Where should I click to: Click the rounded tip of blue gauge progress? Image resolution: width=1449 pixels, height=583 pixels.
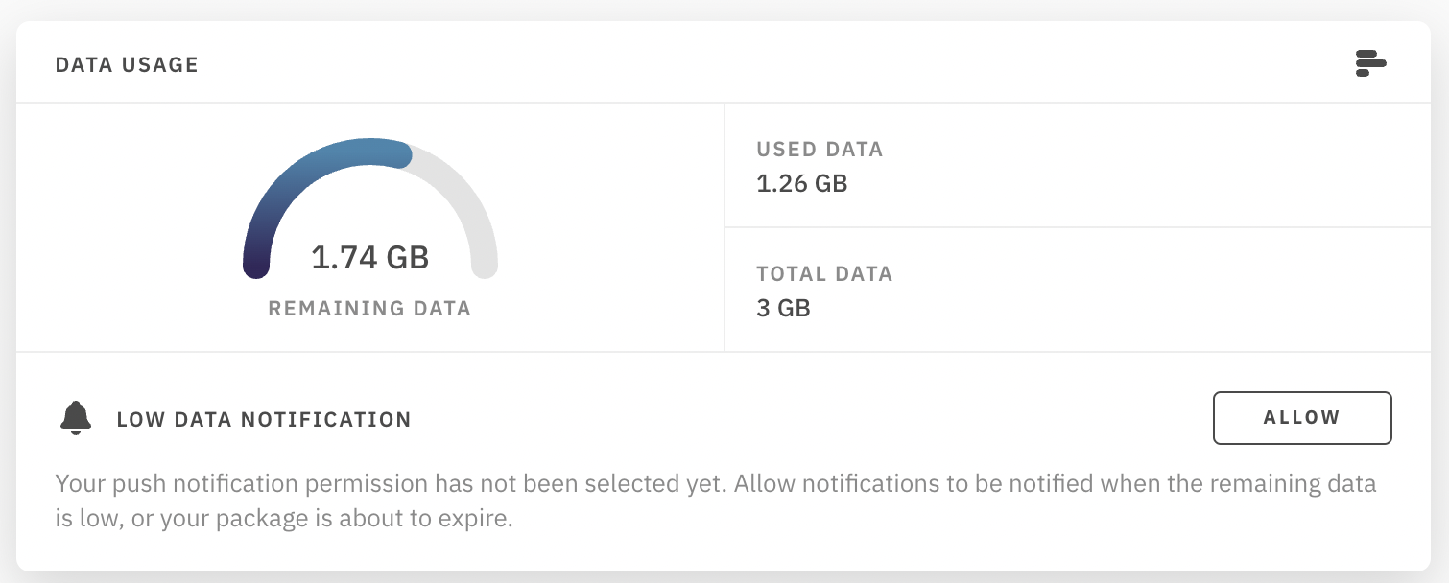(x=401, y=153)
